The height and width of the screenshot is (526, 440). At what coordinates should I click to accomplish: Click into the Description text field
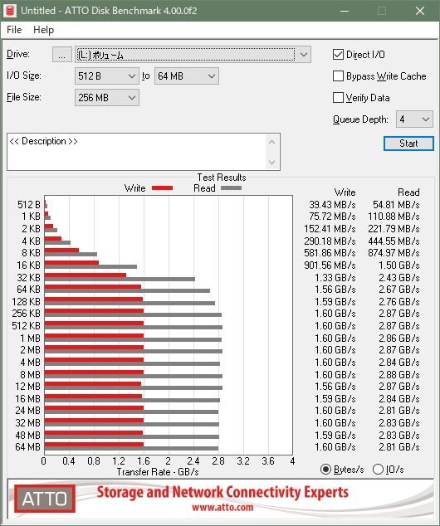137,152
